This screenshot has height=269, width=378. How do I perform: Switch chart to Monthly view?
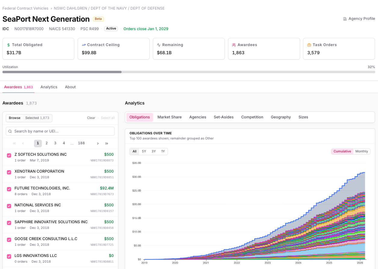(x=362, y=152)
